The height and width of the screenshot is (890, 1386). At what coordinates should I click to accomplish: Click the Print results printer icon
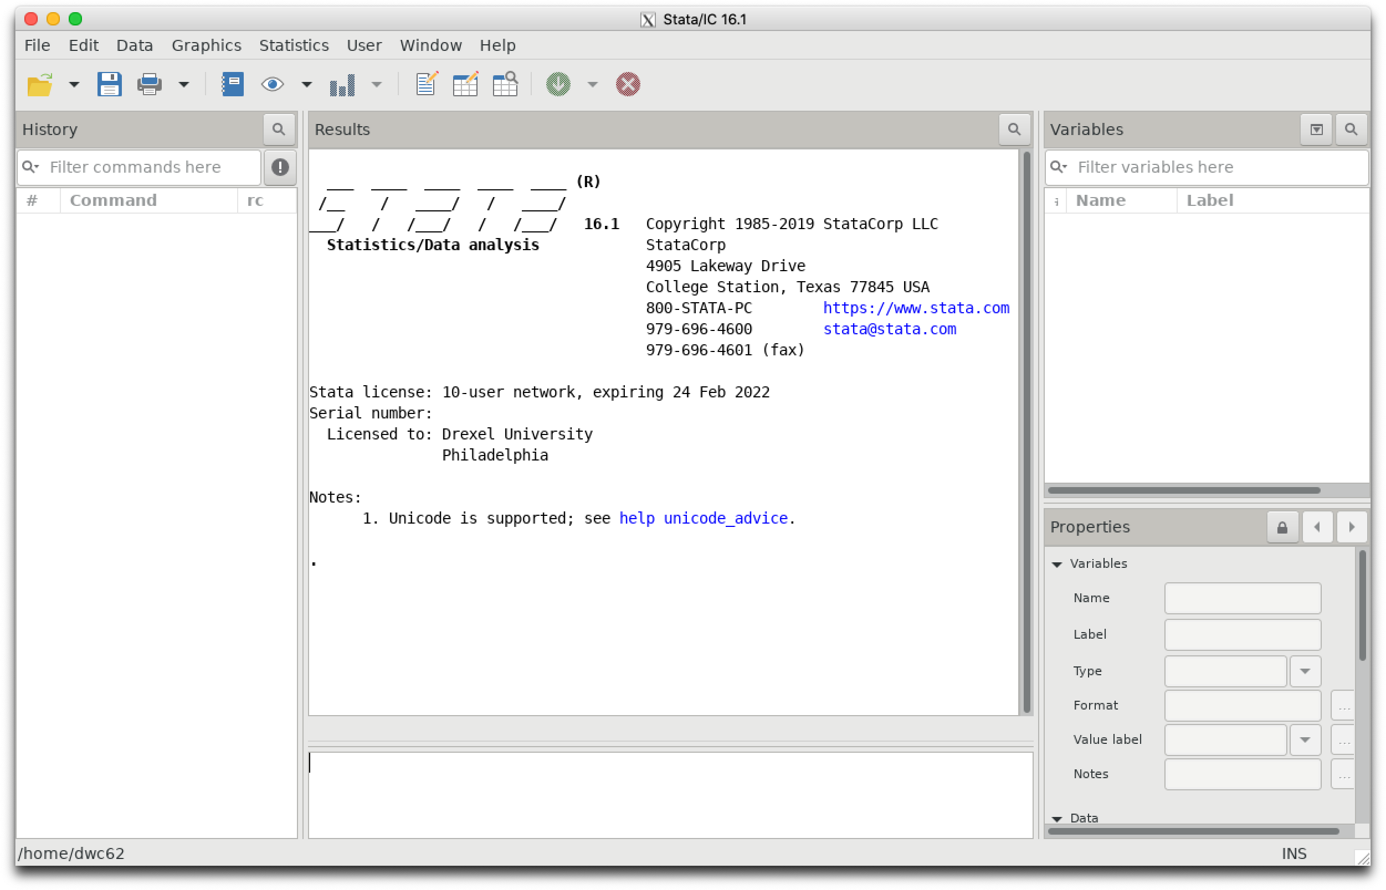click(149, 84)
